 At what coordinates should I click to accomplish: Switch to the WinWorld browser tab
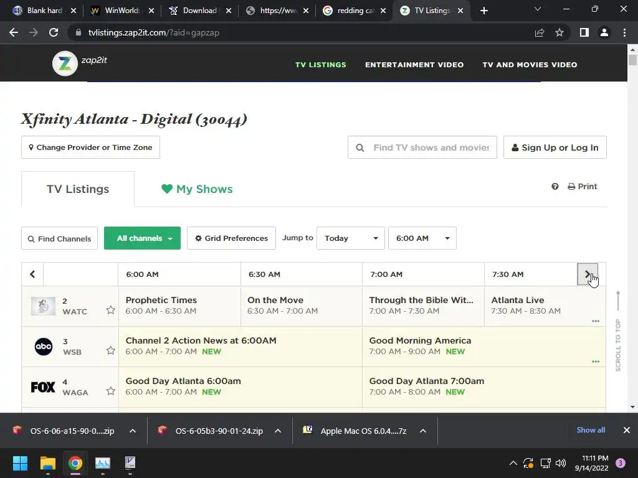coord(122,11)
